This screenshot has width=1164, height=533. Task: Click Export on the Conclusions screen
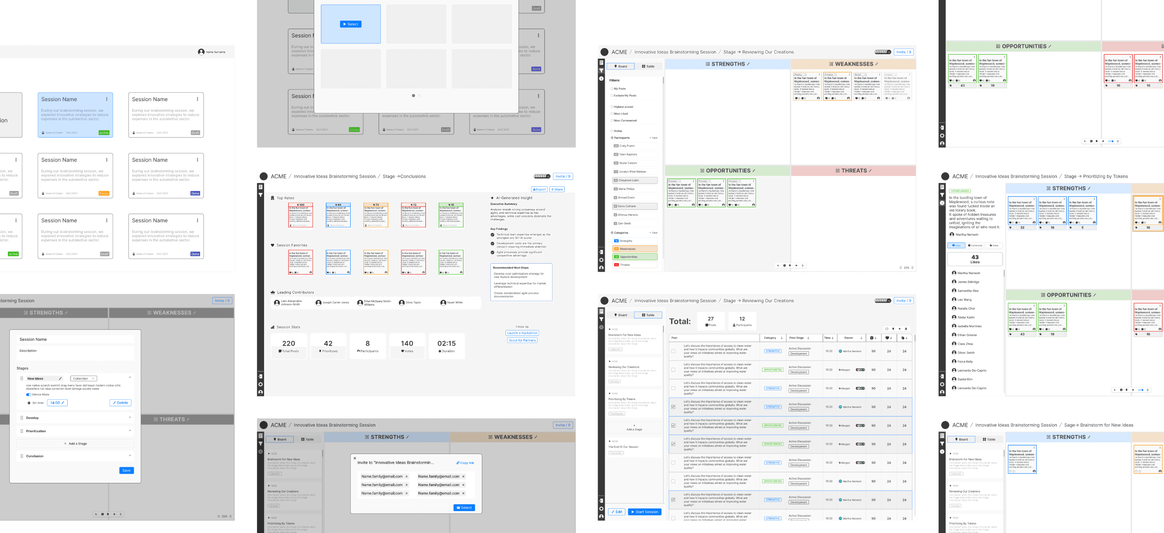pyautogui.click(x=539, y=189)
